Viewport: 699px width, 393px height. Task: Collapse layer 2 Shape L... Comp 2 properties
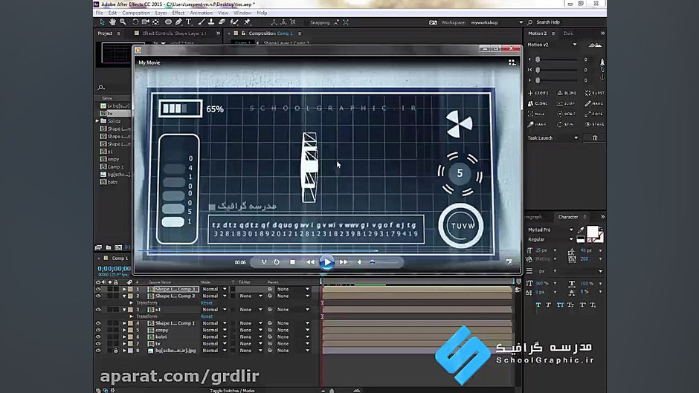[x=124, y=296]
